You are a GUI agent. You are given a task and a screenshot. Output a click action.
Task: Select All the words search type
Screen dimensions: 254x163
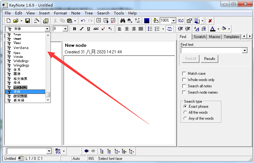(x=185, y=112)
